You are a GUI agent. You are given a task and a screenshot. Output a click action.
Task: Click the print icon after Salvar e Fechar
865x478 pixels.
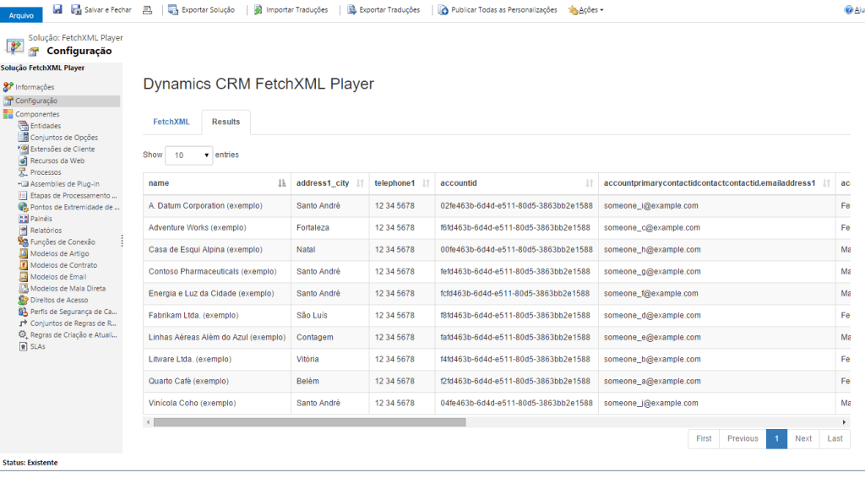147,10
